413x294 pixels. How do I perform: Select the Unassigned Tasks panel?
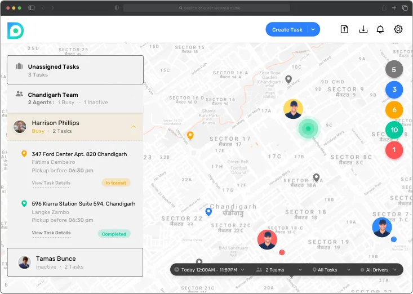pyautogui.click(x=75, y=70)
